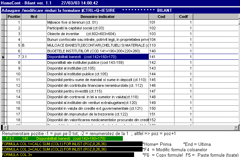The image size is (240, 157).
Task: Click Cod cell with value 110
Action: click(162, 45)
